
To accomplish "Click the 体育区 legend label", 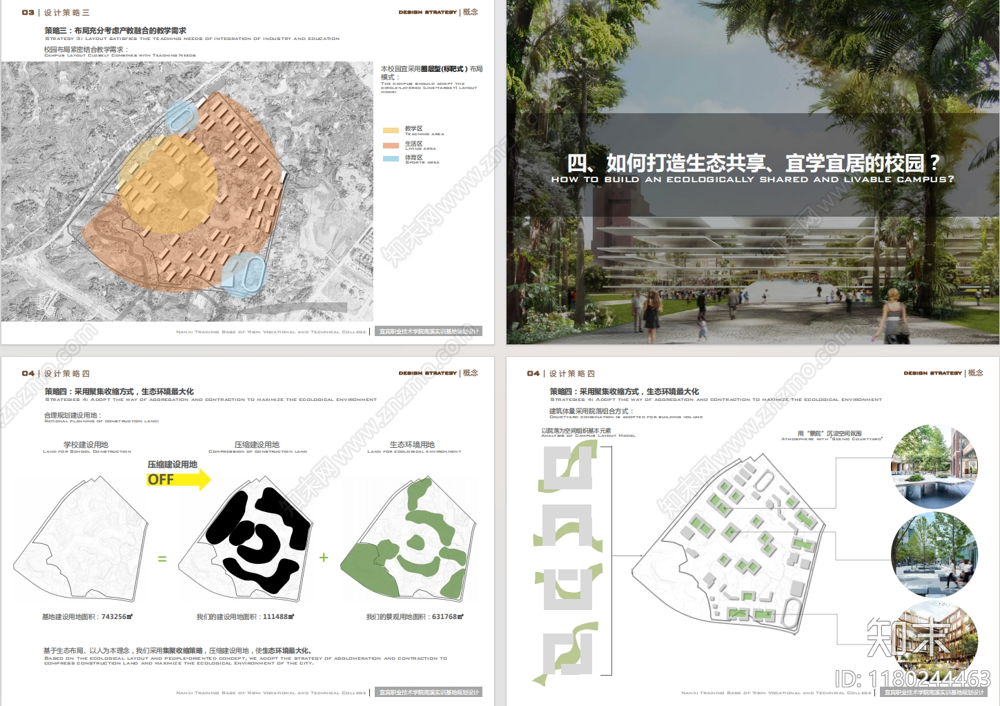I will (414, 158).
